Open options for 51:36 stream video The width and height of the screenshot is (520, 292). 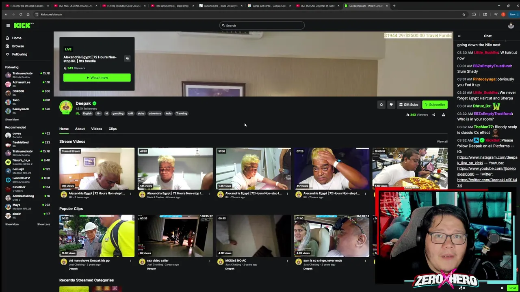click(287, 193)
